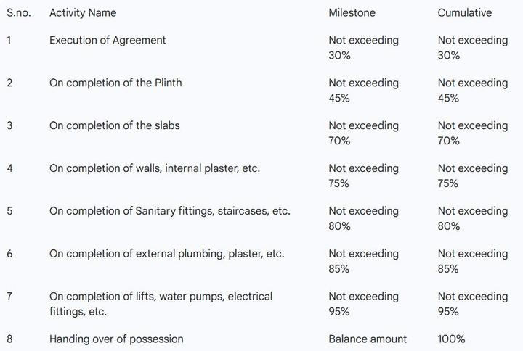Click Milestone cell "Not exceeding 95%"
This screenshot has width=523, height=351.
point(364,304)
